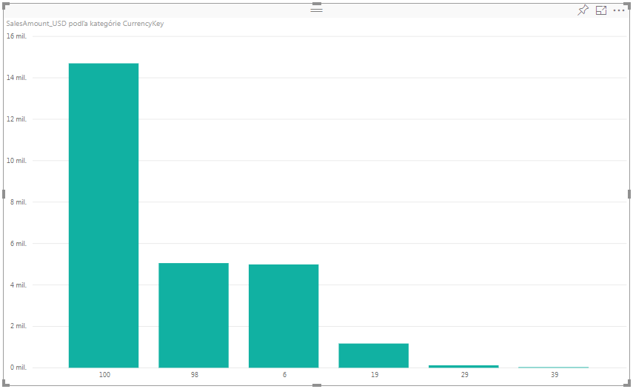The image size is (633, 389).
Task: Open the chart in focus mode
Action: (x=601, y=10)
